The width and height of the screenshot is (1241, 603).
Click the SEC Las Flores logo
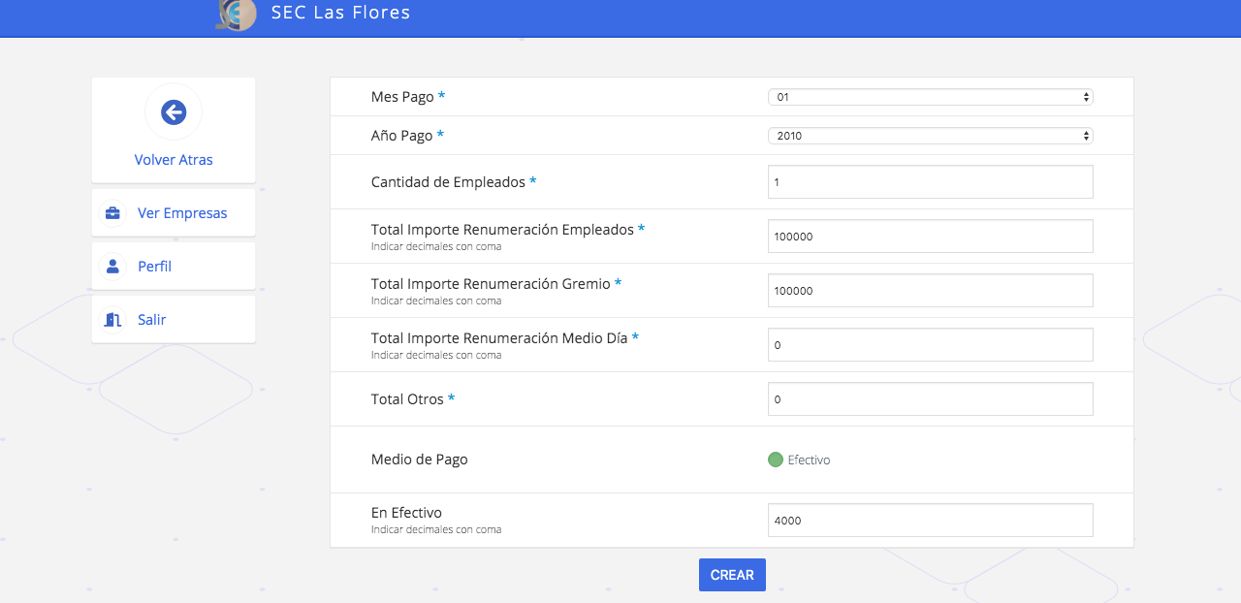237,15
